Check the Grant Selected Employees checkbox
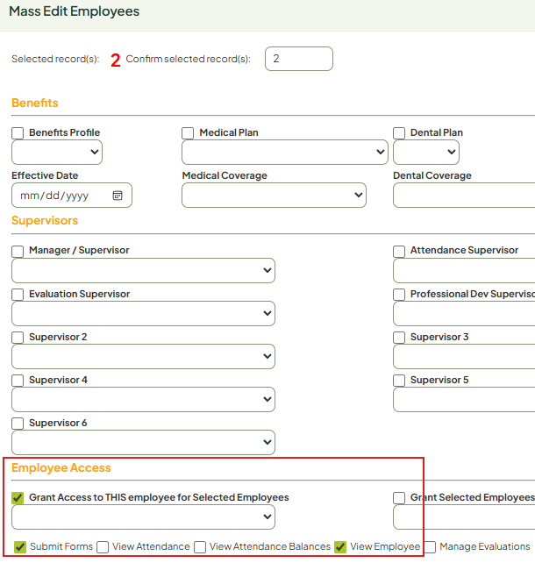 click(x=399, y=497)
